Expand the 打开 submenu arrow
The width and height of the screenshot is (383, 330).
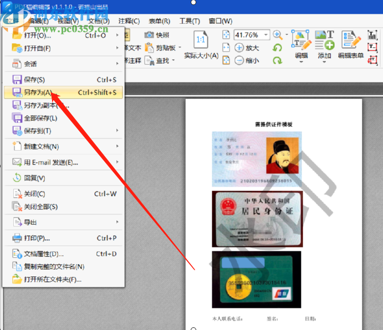coord(118,35)
